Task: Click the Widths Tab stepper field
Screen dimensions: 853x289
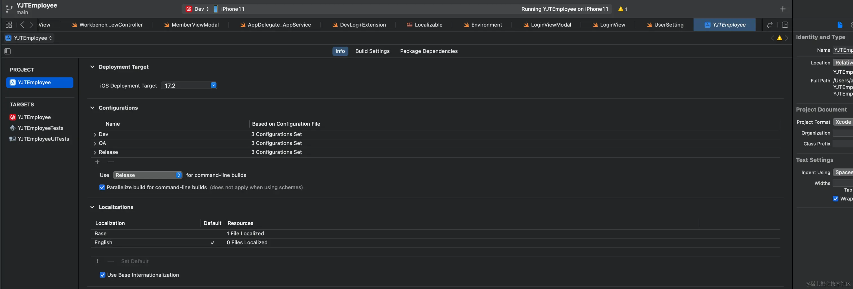Action: click(843, 183)
